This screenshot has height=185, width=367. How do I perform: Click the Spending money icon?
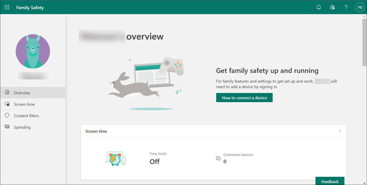pyautogui.click(x=7, y=127)
